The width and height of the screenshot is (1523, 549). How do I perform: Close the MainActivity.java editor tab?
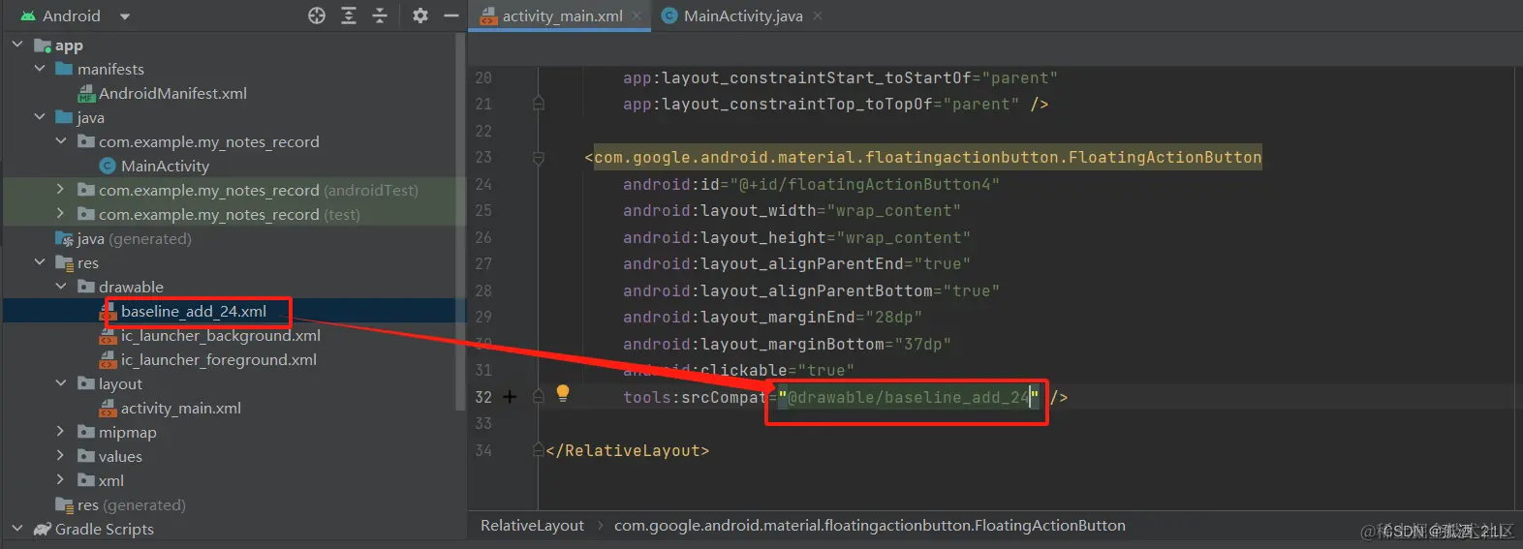(x=818, y=15)
